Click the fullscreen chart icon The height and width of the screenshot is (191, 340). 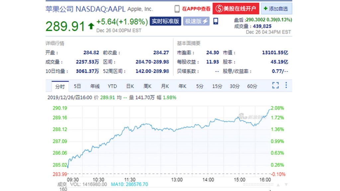pyautogui.click(x=275, y=86)
